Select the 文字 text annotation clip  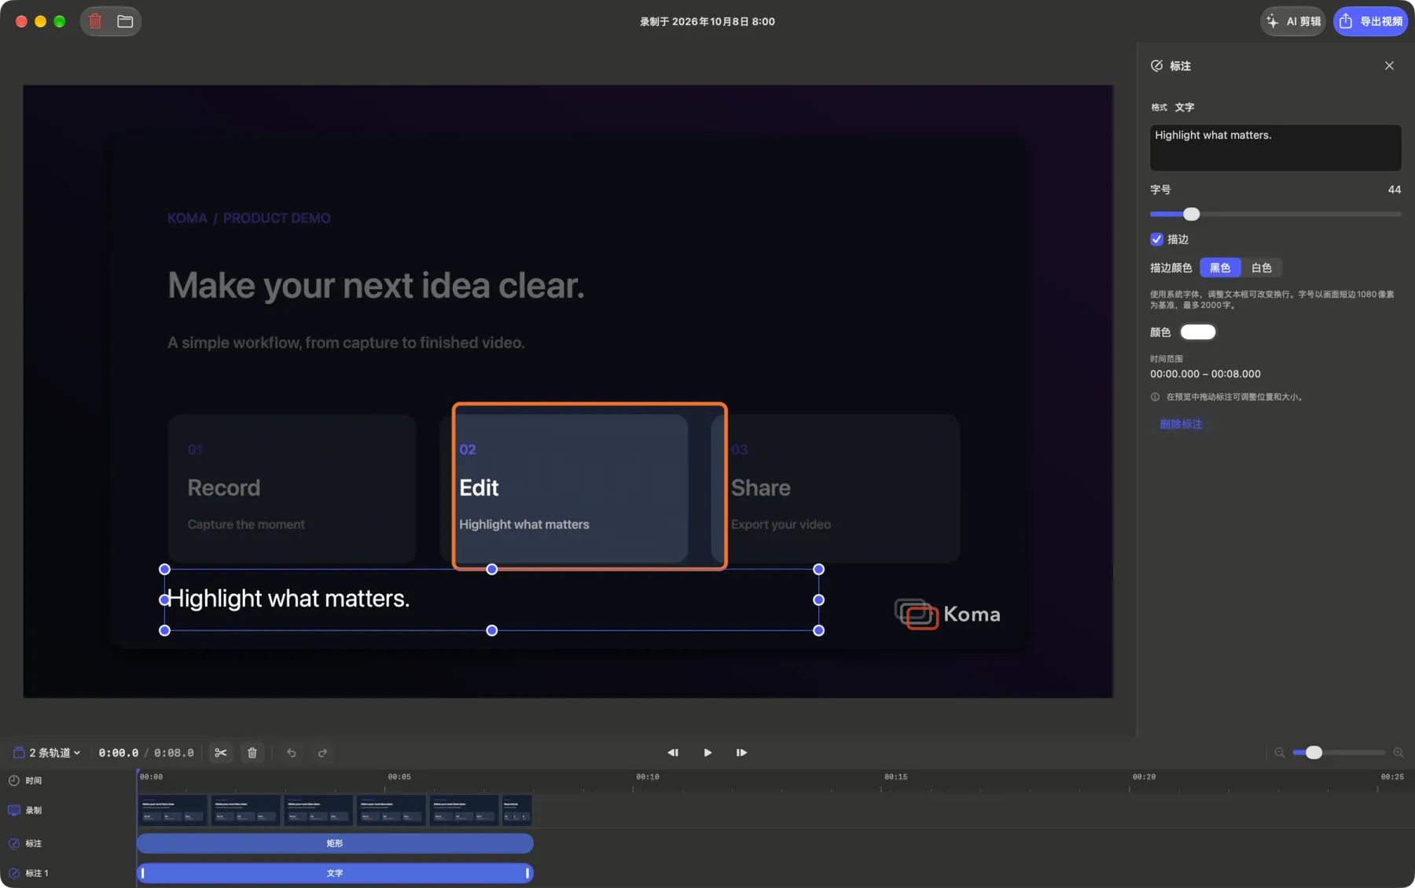point(335,873)
